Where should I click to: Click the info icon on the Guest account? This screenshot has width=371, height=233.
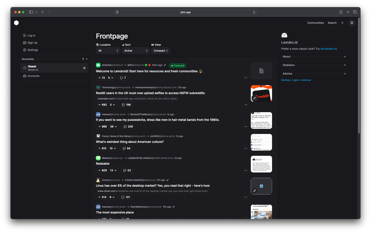point(84,68)
